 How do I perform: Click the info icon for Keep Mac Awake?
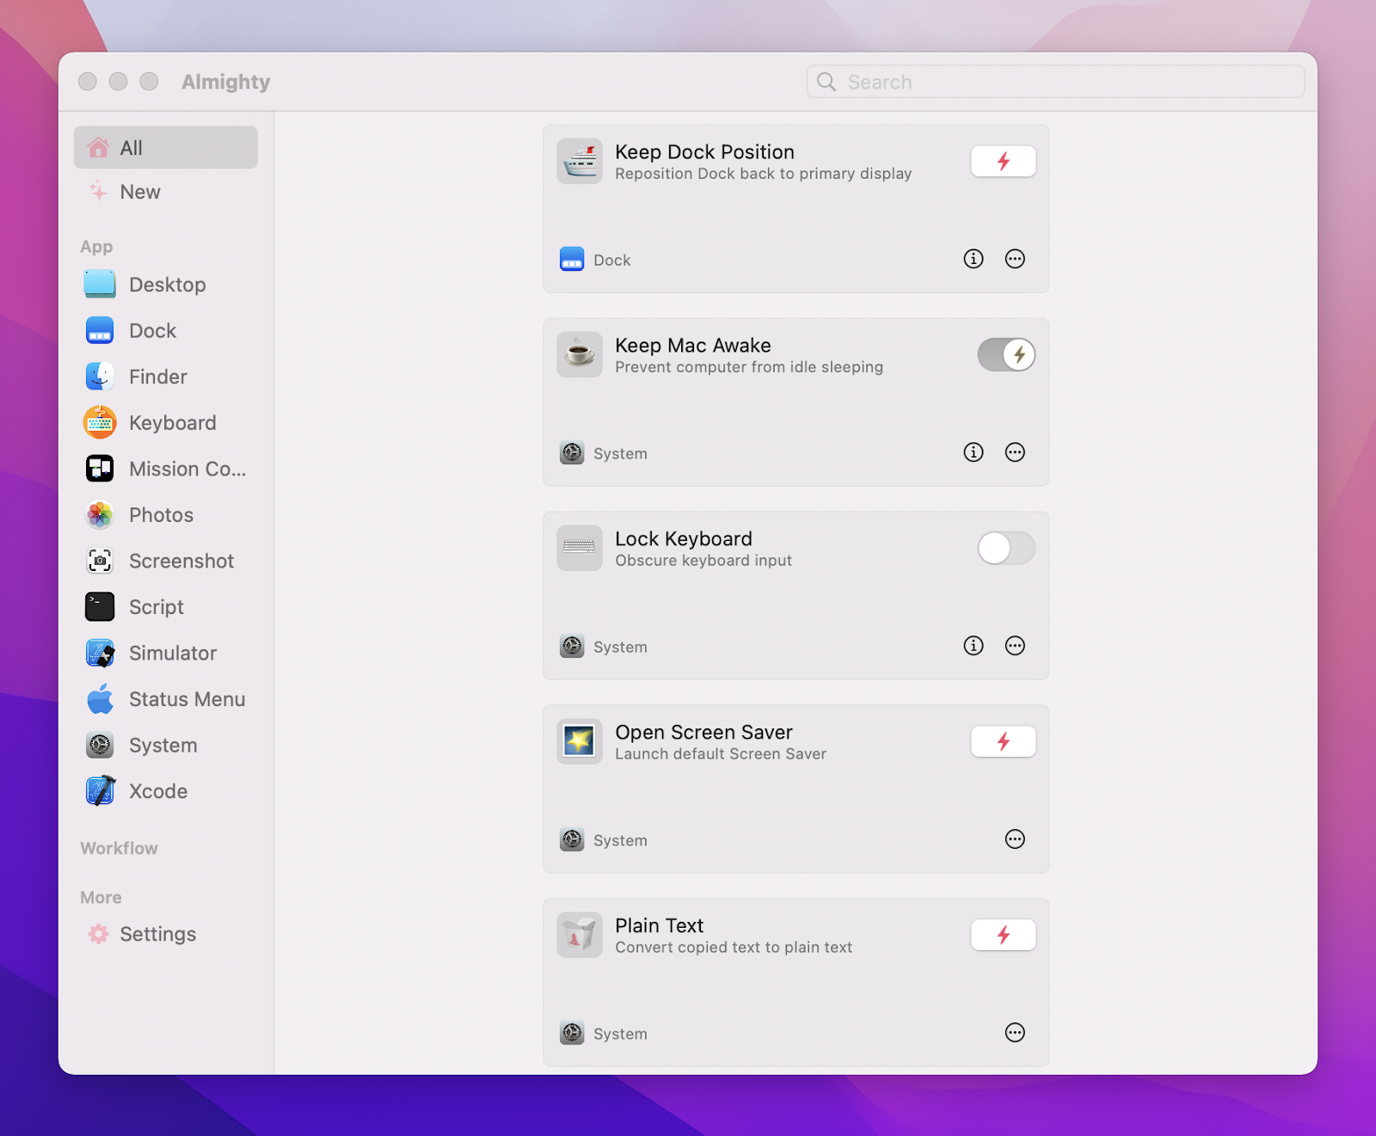tap(973, 452)
